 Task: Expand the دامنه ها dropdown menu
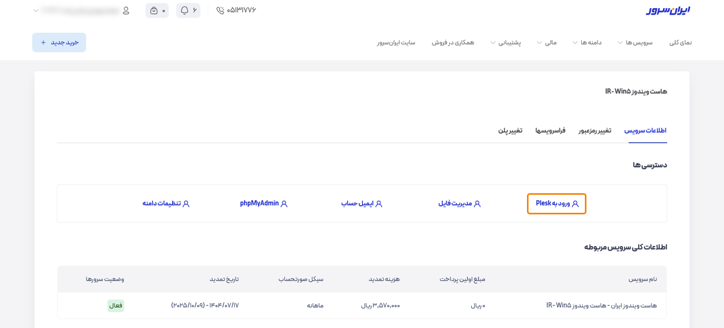tap(590, 42)
